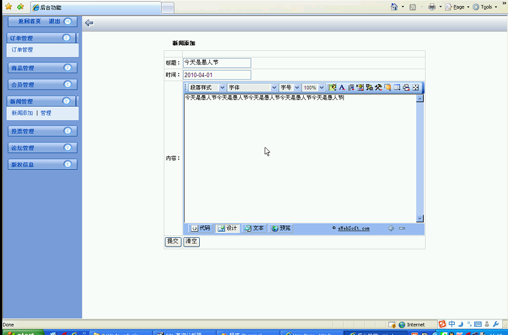Image resolution: width=508 pixels, height=335 pixels.
Task: Click the print/file icon in editor toolbar
Action: (x=406, y=87)
